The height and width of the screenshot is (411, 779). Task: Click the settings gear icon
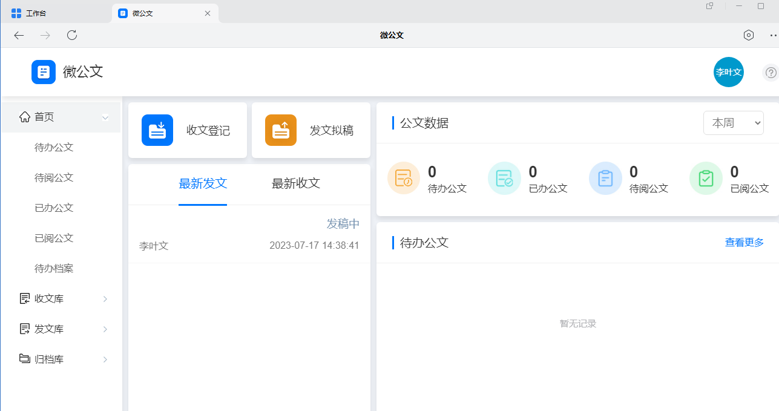[x=748, y=35]
